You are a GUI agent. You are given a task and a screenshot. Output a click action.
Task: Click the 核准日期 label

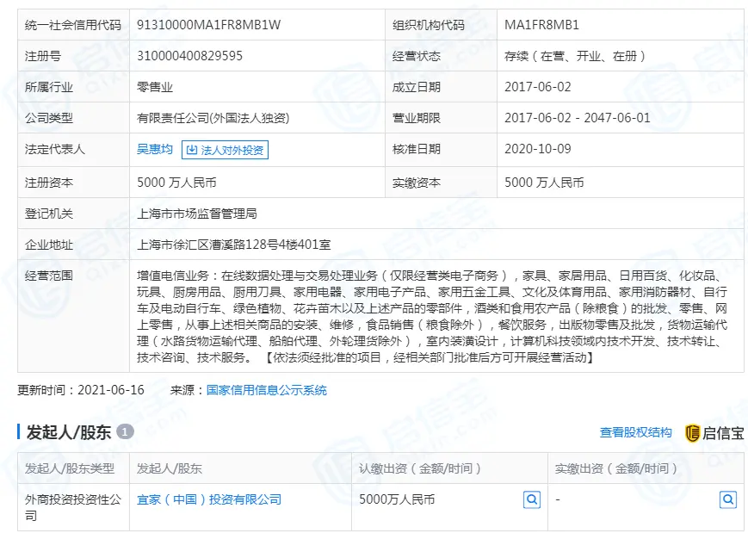click(417, 149)
